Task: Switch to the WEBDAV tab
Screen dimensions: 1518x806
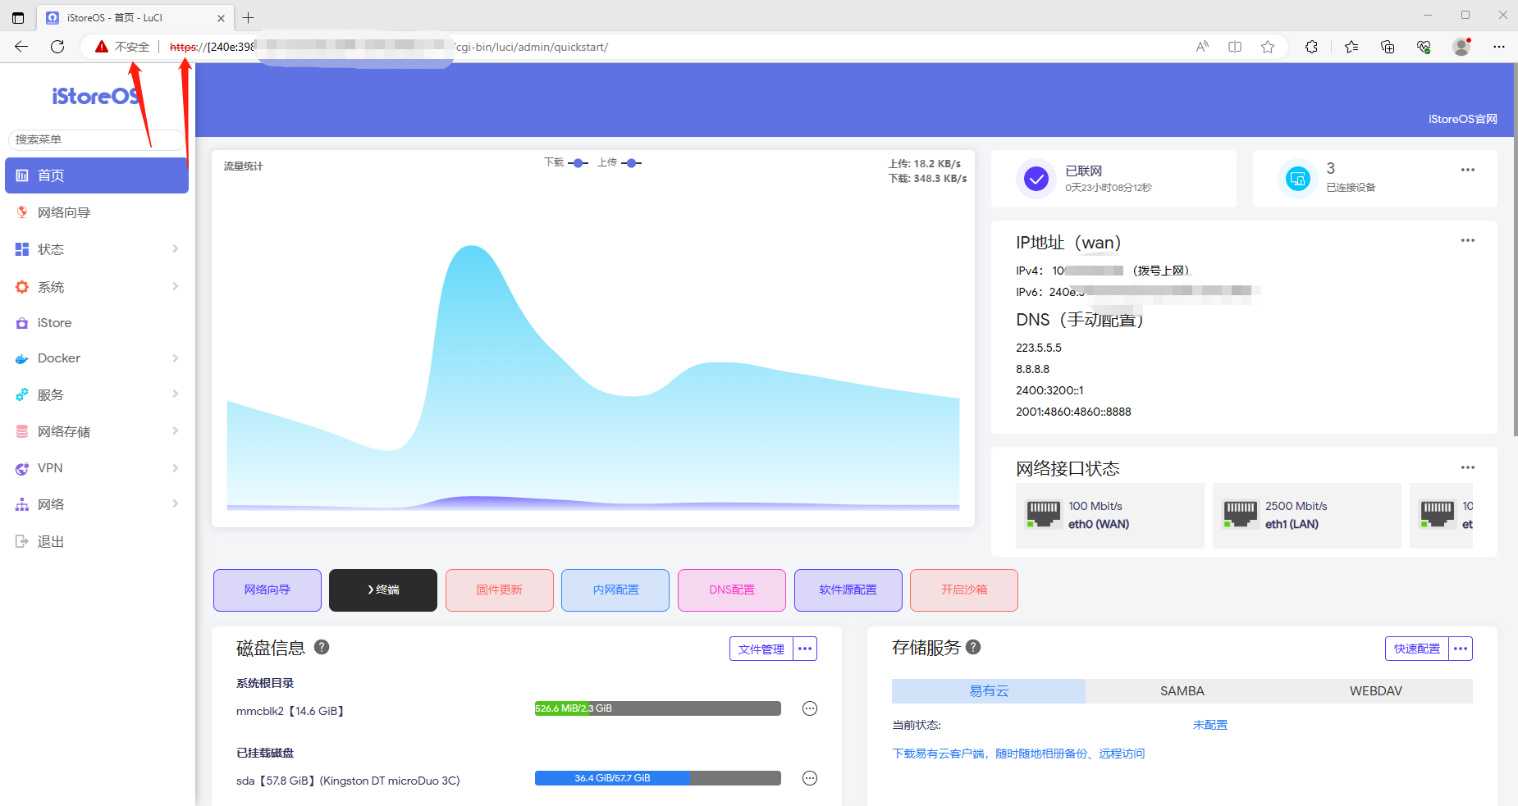Action: [x=1375, y=691]
